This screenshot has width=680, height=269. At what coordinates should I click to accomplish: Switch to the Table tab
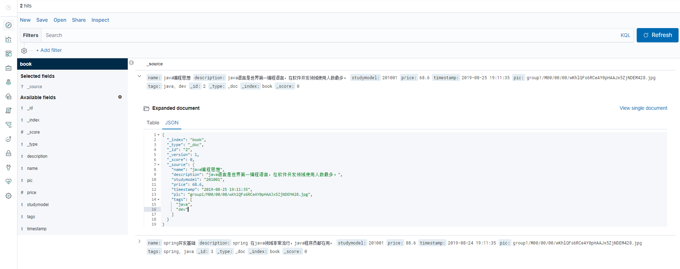click(153, 123)
